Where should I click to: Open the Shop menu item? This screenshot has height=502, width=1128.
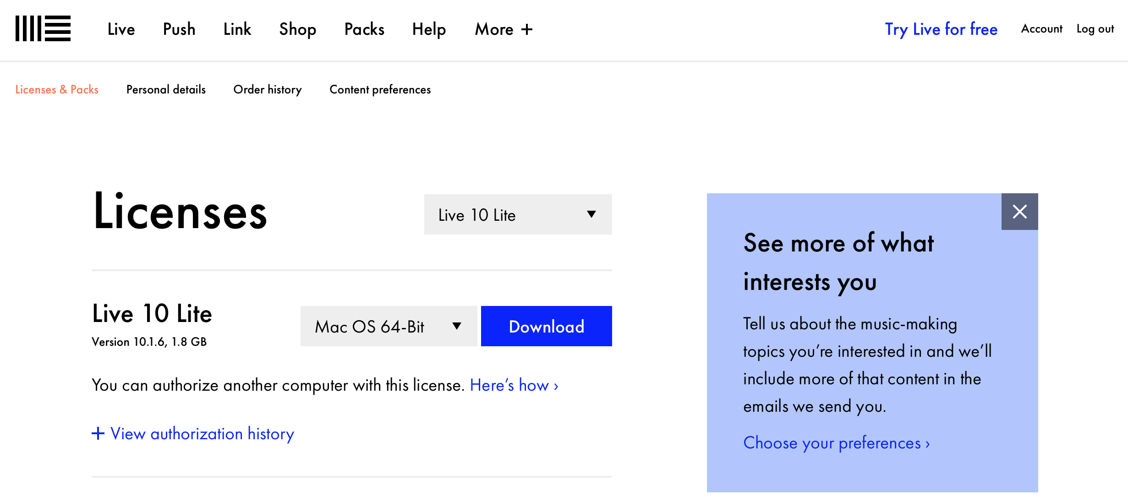(x=298, y=29)
